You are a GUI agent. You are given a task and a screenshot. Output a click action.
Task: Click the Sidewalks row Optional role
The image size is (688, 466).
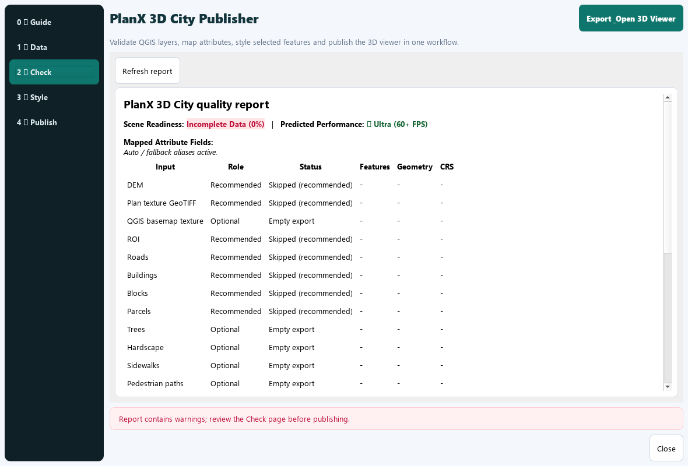[224, 365]
